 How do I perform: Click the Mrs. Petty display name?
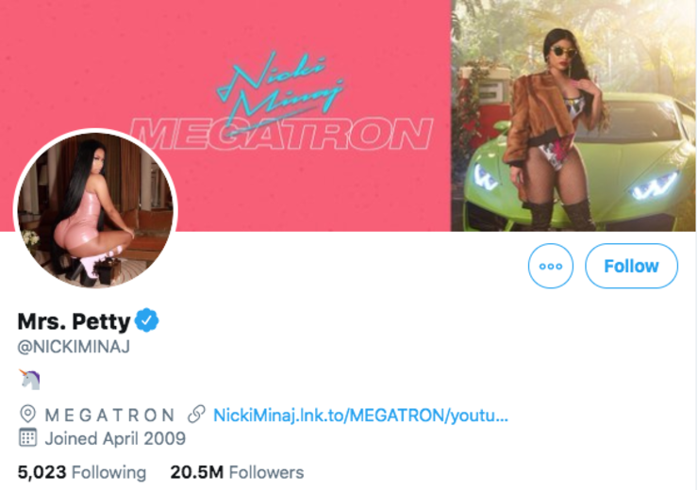pyautogui.click(x=74, y=320)
